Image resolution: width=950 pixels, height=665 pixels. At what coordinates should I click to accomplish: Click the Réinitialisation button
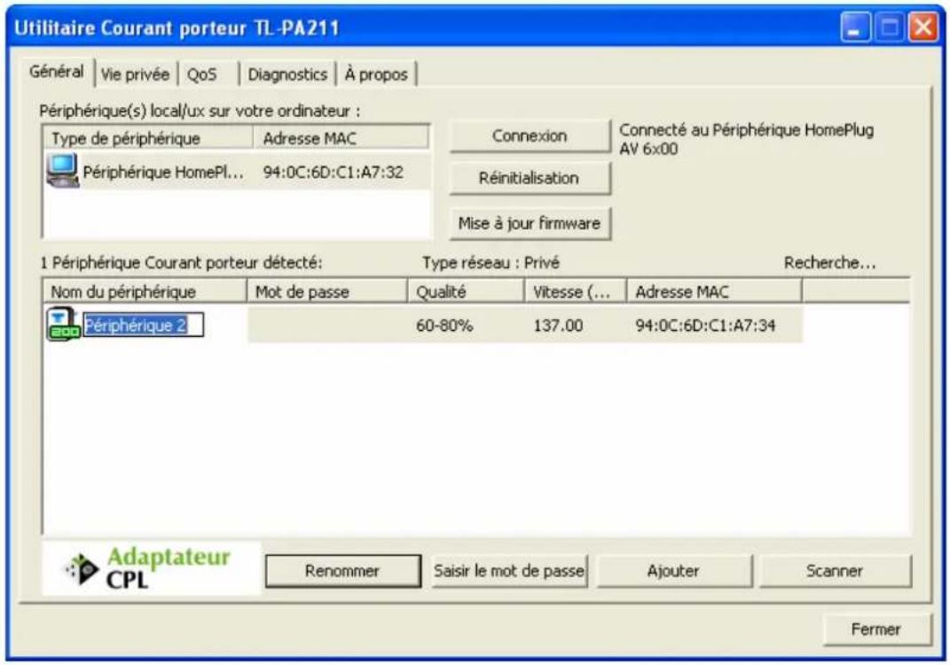coord(530,178)
